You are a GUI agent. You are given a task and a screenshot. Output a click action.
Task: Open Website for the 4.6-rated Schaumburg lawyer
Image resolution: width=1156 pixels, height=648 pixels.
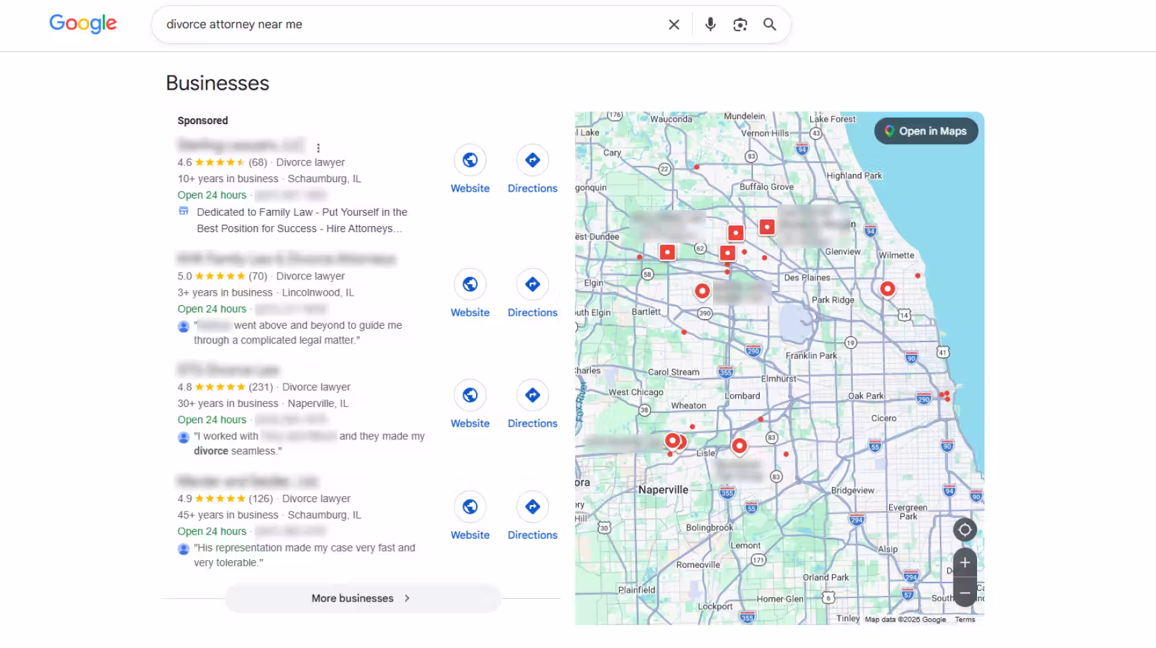click(x=470, y=169)
